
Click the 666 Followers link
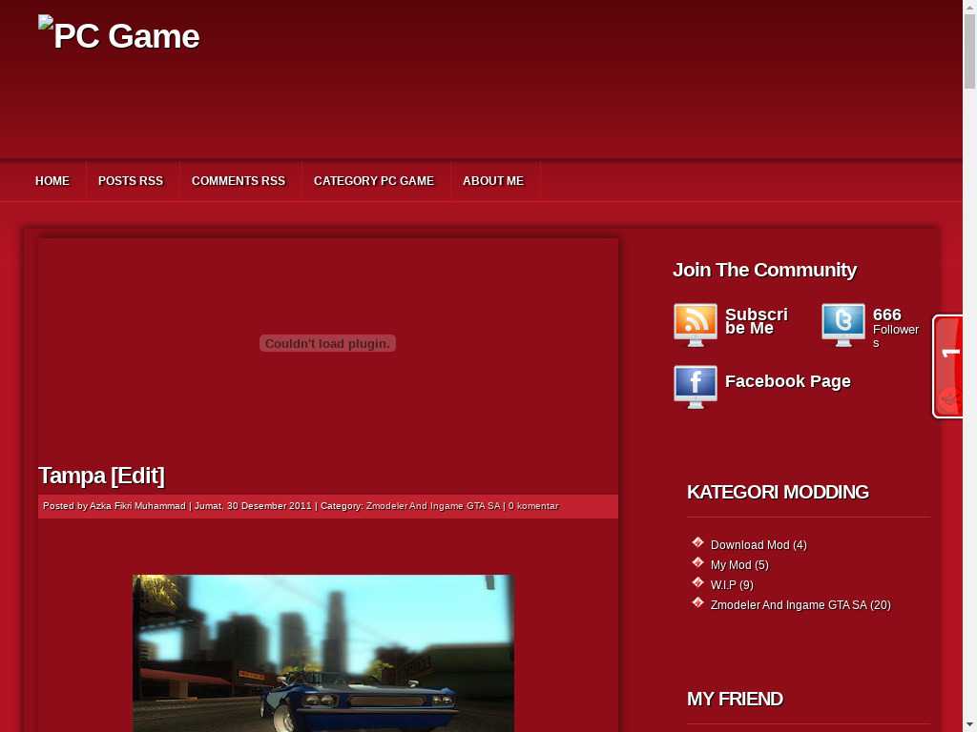[896, 328]
